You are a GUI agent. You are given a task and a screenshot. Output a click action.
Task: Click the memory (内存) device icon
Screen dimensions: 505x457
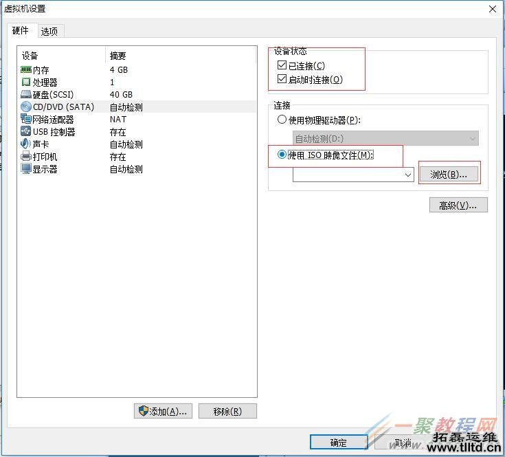(26, 69)
